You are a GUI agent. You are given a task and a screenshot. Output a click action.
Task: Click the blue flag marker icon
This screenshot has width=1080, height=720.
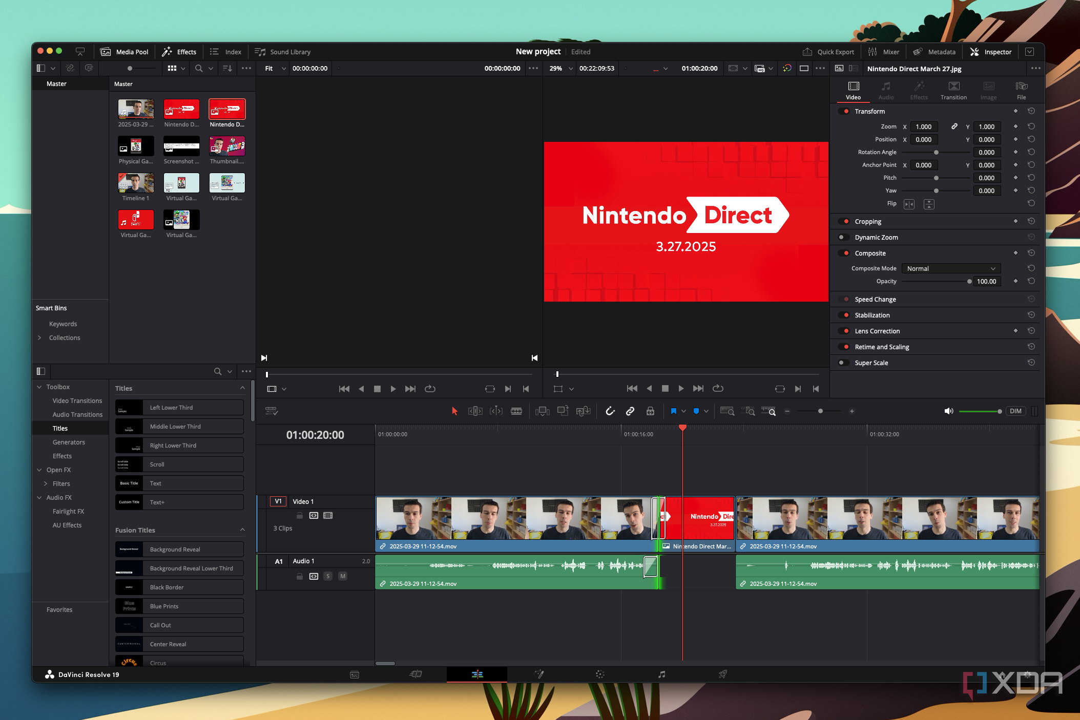pyautogui.click(x=673, y=411)
